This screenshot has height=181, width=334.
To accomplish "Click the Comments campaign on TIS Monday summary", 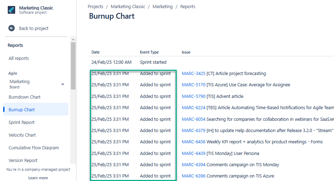I will pos(243,164).
